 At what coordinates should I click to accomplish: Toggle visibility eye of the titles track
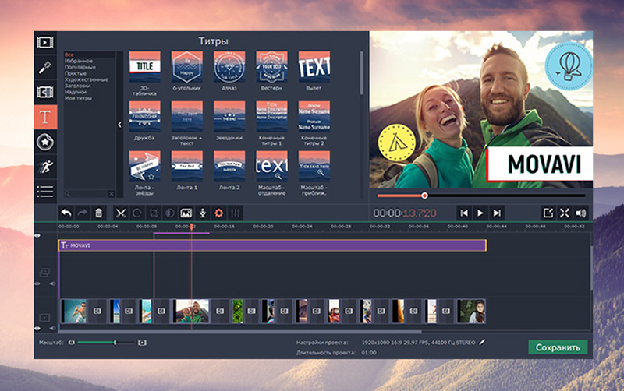(38, 235)
